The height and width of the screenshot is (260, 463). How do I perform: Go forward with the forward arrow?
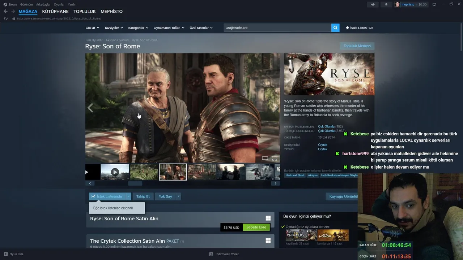13,12
